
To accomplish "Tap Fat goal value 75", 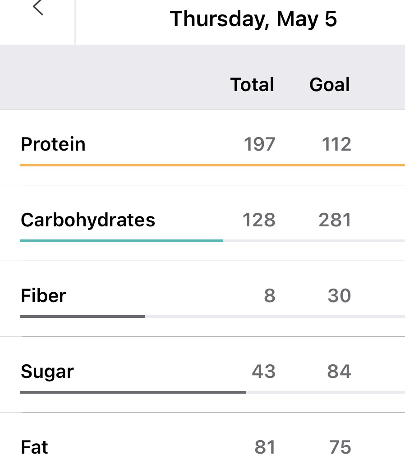I will click(x=340, y=447).
